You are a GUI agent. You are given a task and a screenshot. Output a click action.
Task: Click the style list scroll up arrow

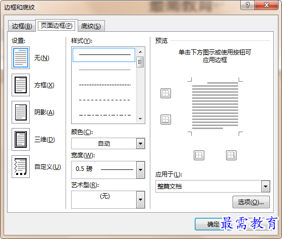pyautogui.click(x=140, y=52)
